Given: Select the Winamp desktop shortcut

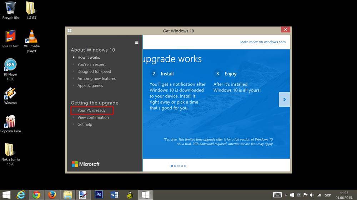Looking at the screenshot, I should pos(10,94).
